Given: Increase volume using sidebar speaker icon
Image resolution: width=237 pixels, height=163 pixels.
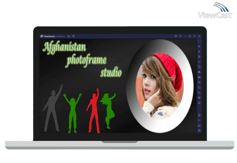Looking at the screenshot, I should pyautogui.click(x=199, y=46).
